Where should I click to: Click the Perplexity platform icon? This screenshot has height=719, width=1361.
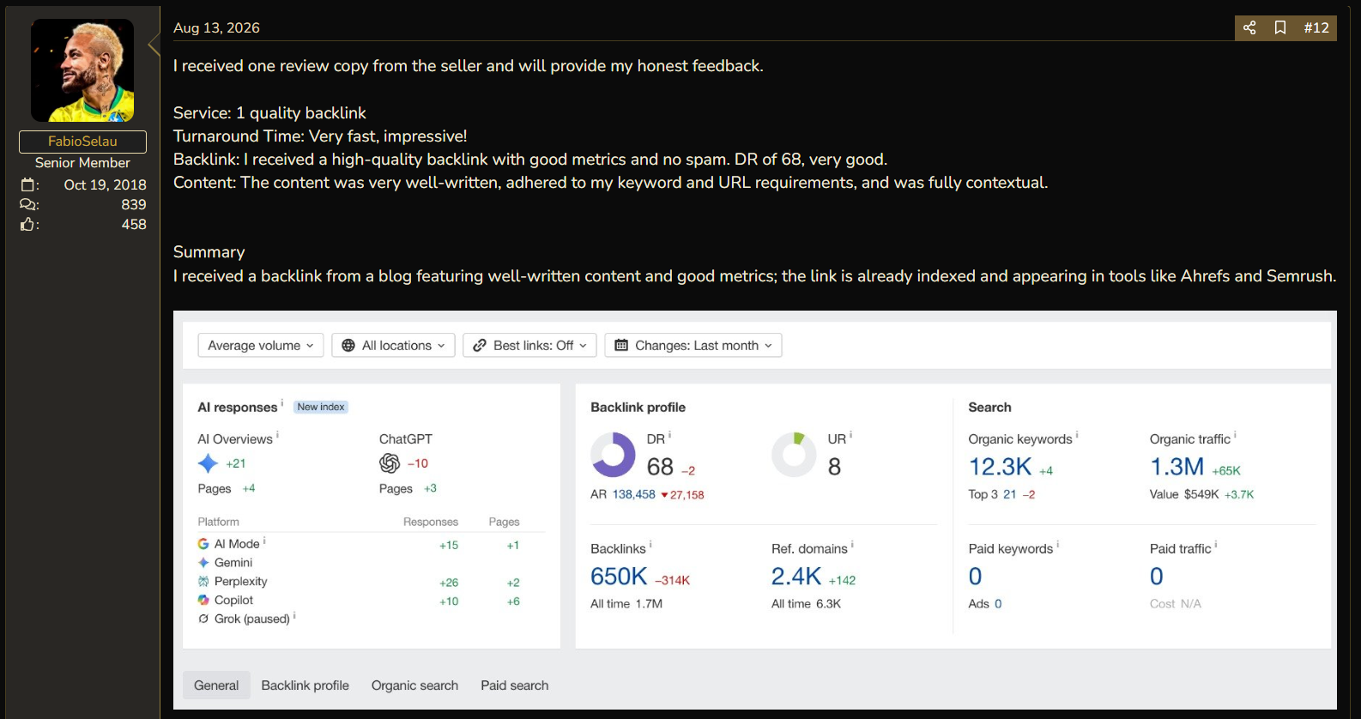click(x=203, y=582)
